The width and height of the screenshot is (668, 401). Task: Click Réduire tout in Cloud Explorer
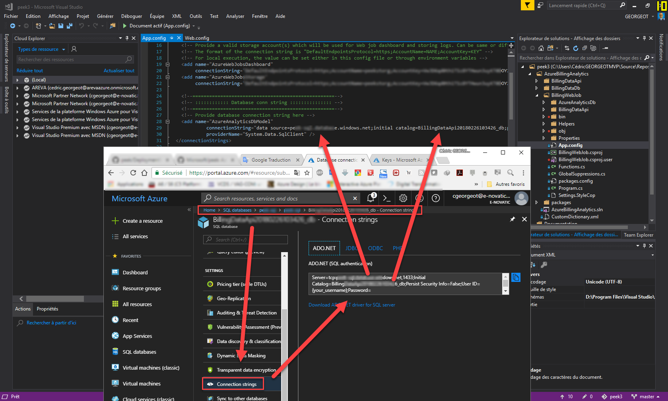pyautogui.click(x=30, y=71)
